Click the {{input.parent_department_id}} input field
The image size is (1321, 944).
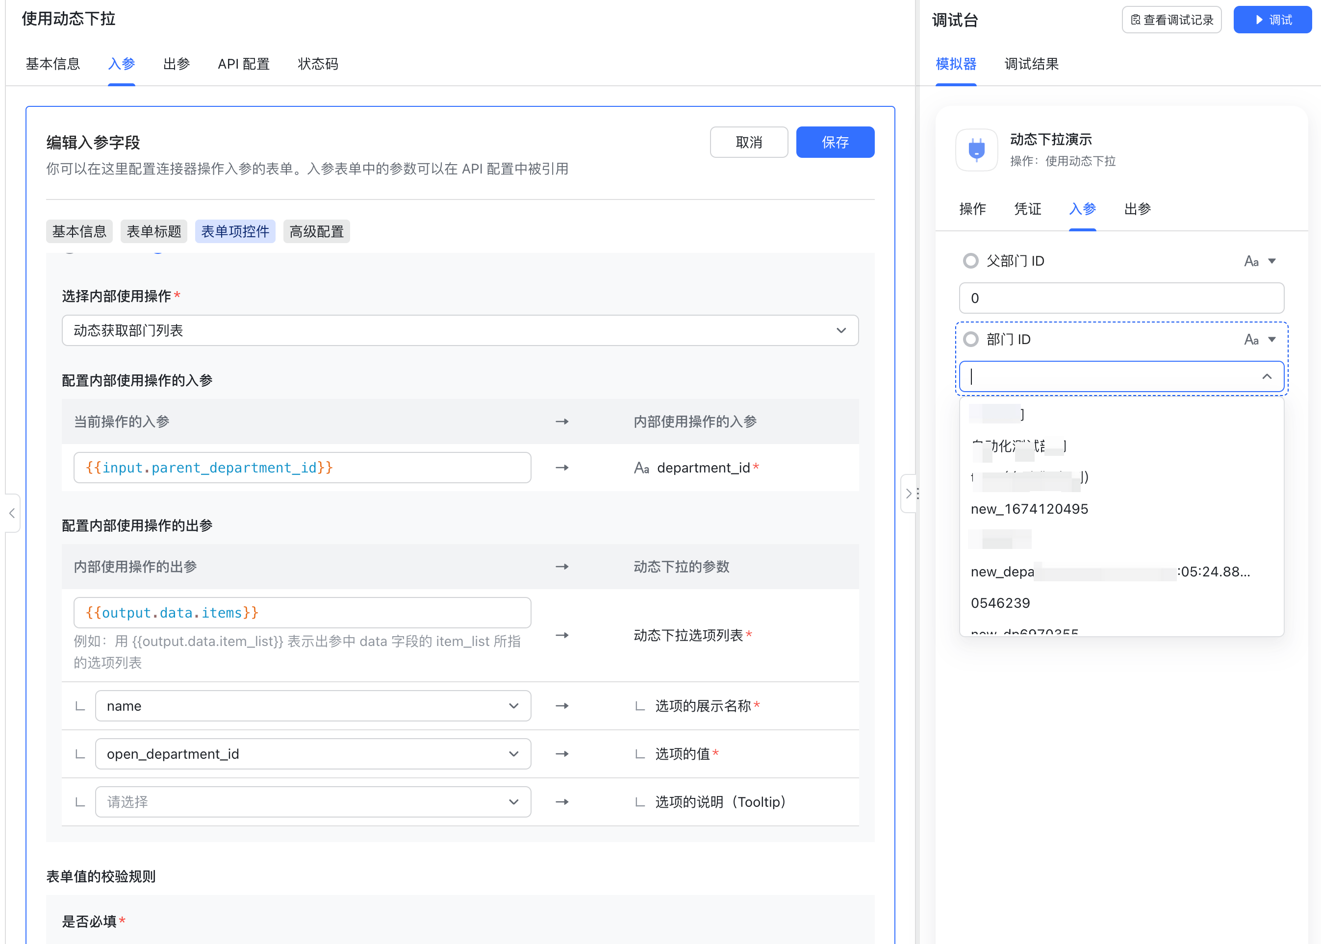(303, 468)
